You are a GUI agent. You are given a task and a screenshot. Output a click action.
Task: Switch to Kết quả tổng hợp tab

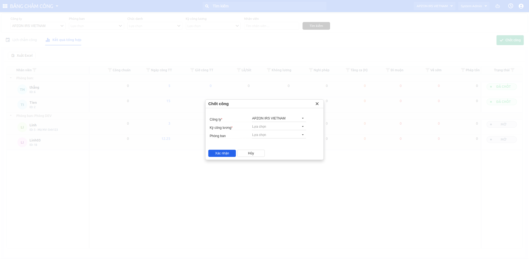coord(63,40)
